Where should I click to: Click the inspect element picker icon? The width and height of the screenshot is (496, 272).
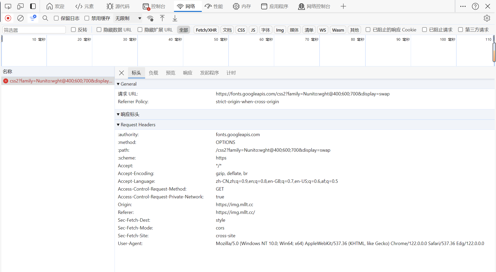click(x=8, y=6)
